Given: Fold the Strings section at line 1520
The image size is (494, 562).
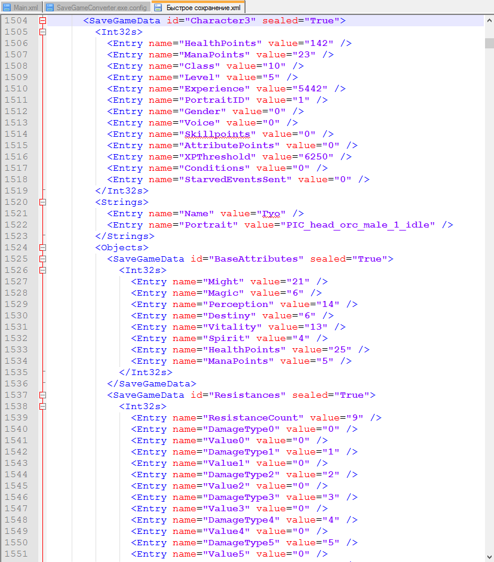Looking at the screenshot, I should (x=42, y=202).
